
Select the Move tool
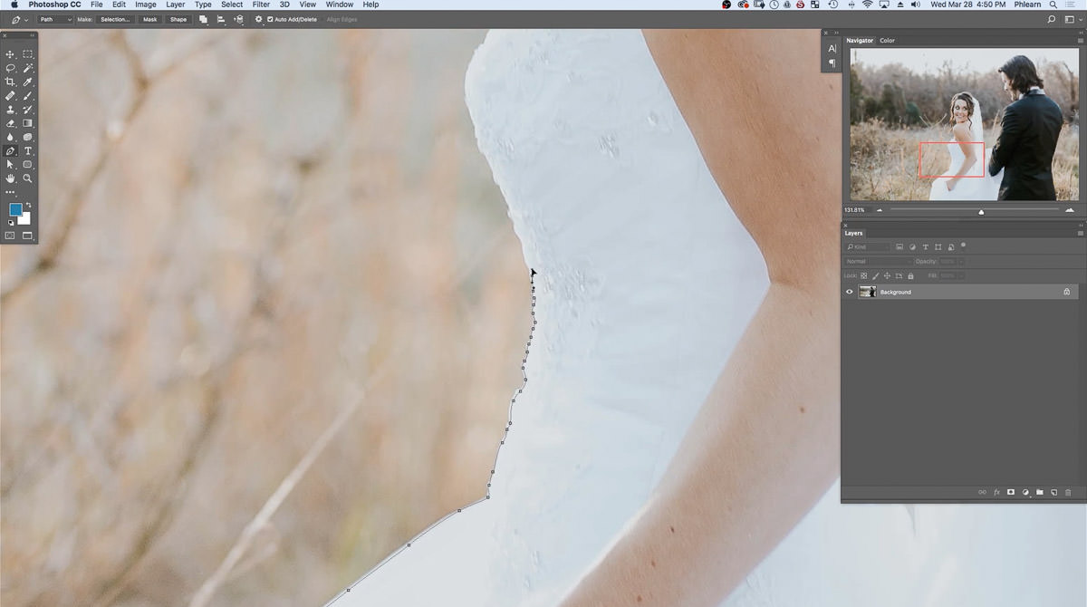11,54
